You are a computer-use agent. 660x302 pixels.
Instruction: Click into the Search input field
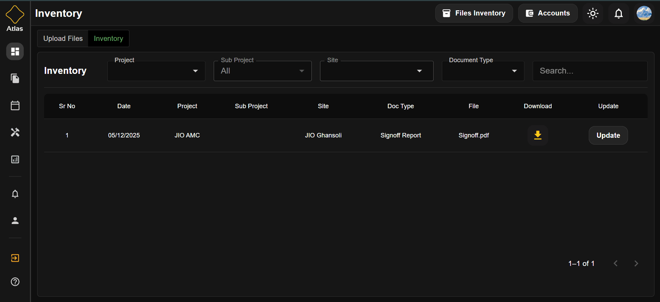pyautogui.click(x=590, y=71)
